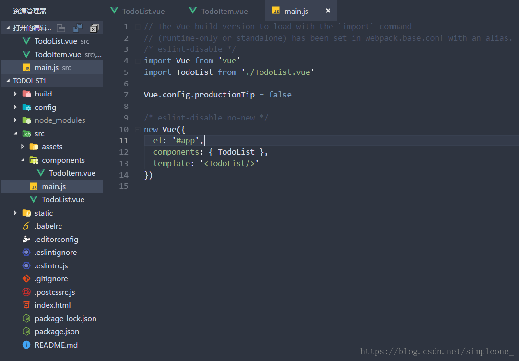The width and height of the screenshot is (519, 361).
Task: Click the .eslintignore ESLint icon
Action: coord(26,253)
